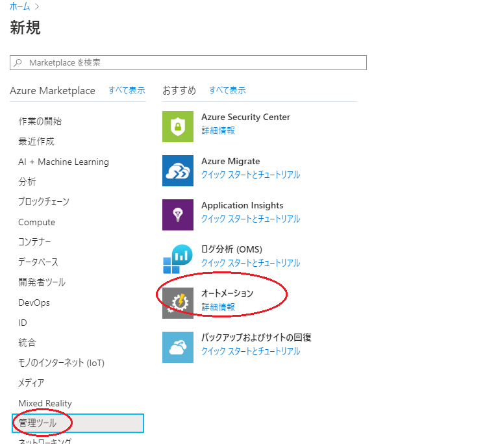Image resolution: width=498 pixels, height=444 pixels.
Task: Select the Azure Migrate cloud icon
Action: pyautogui.click(x=177, y=171)
